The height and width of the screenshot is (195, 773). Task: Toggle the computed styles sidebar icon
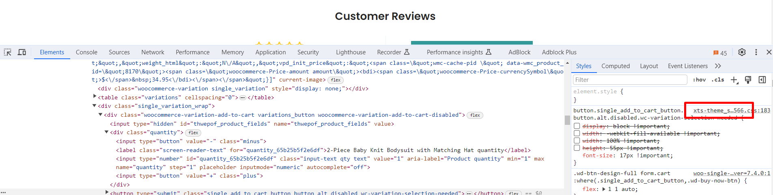pos(762,80)
